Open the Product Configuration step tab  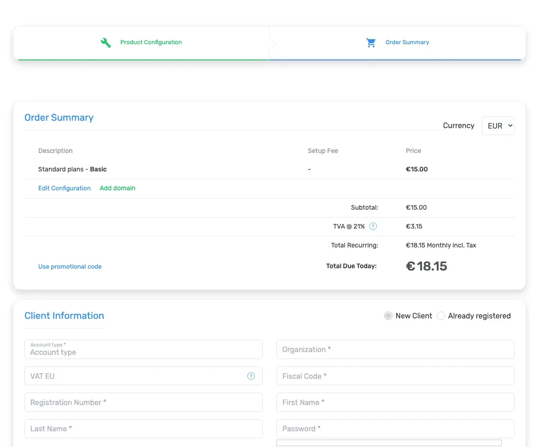[x=141, y=43]
